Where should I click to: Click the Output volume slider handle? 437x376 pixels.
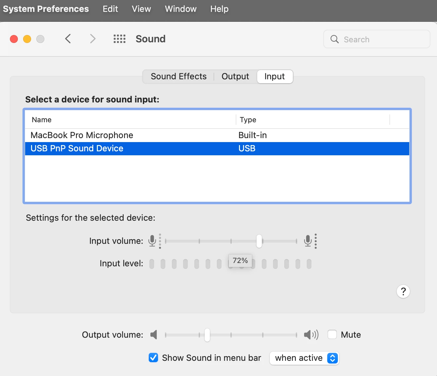pyautogui.click(x=207, y=335)
